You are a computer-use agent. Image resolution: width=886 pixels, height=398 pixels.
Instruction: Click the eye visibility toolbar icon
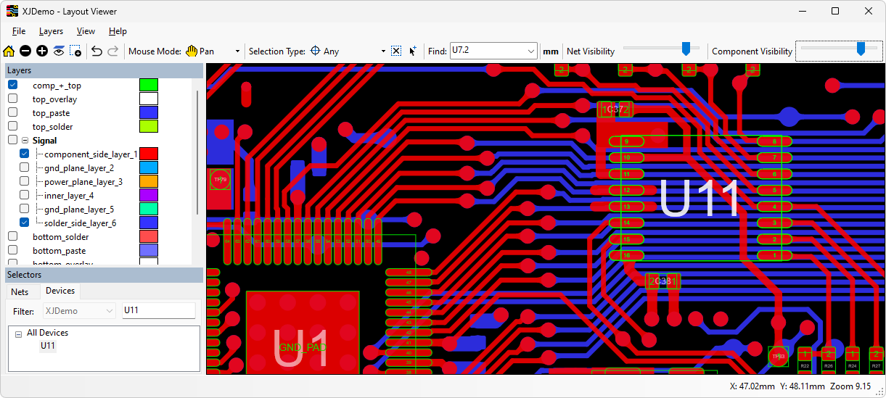59,51
